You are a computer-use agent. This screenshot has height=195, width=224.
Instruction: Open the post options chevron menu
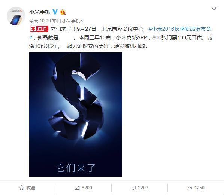tap(214, 9)
